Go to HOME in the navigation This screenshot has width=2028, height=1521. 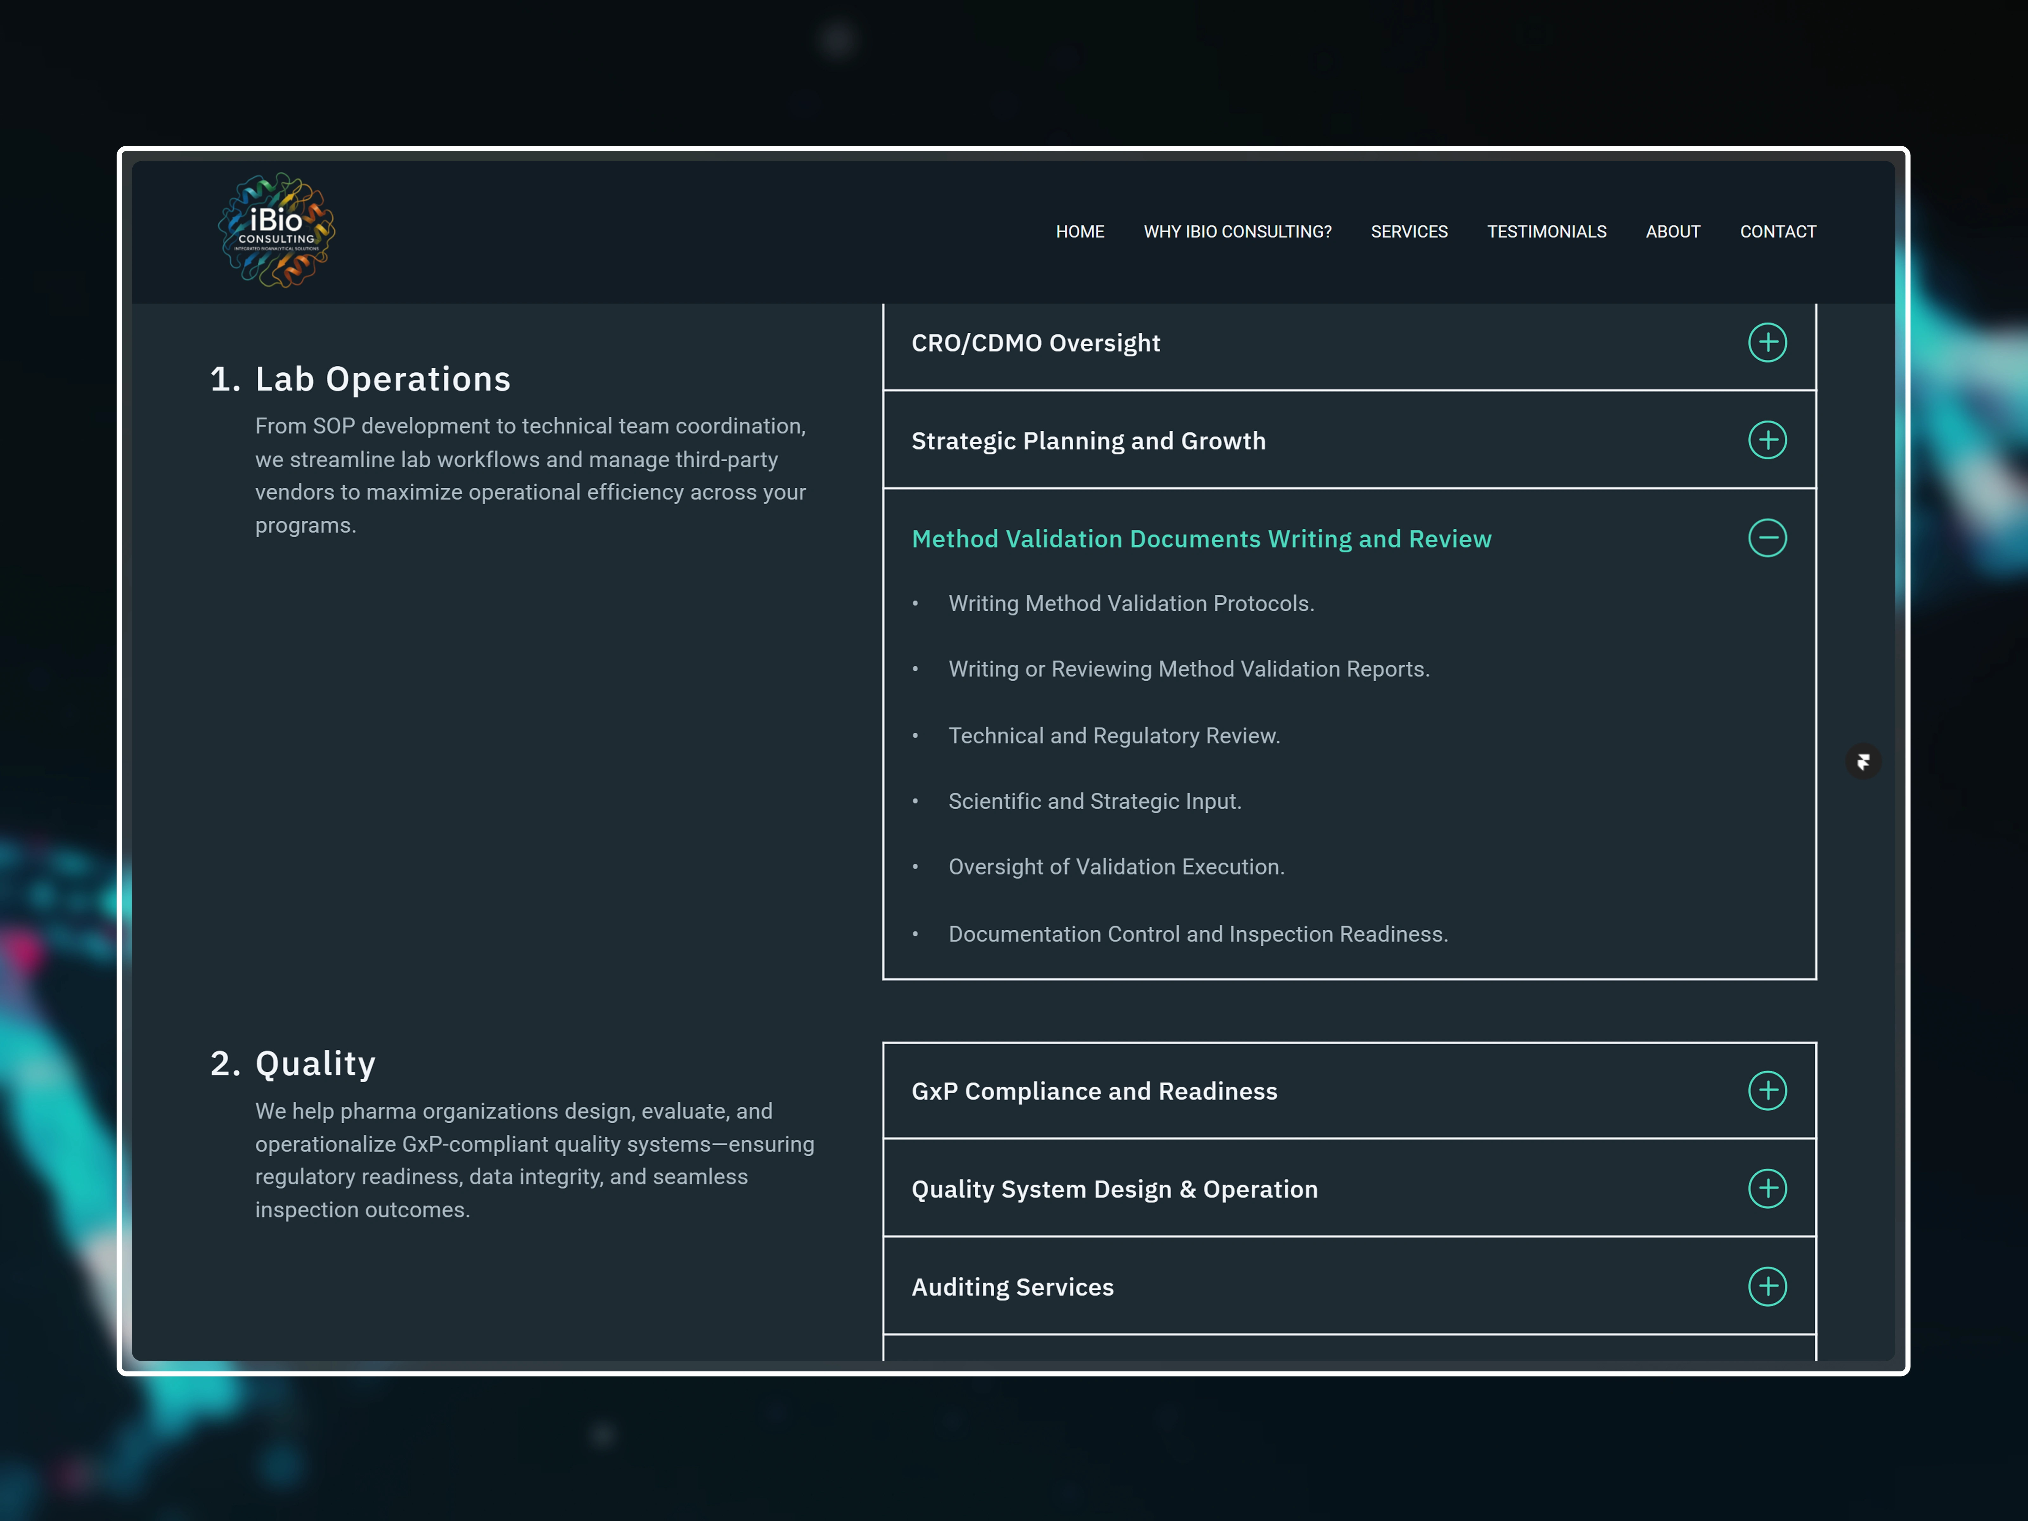pyautogui.click(x=1080, y=232)
